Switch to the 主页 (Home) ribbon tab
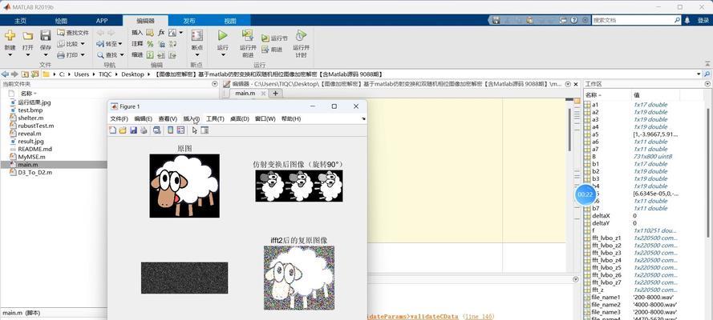713x320 pixels. [20, 21]
